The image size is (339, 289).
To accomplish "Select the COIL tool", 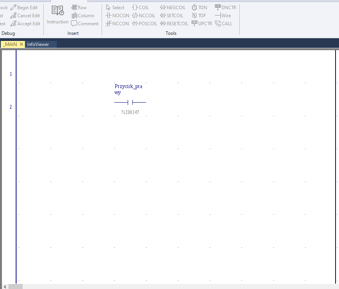I will [140, 8].
